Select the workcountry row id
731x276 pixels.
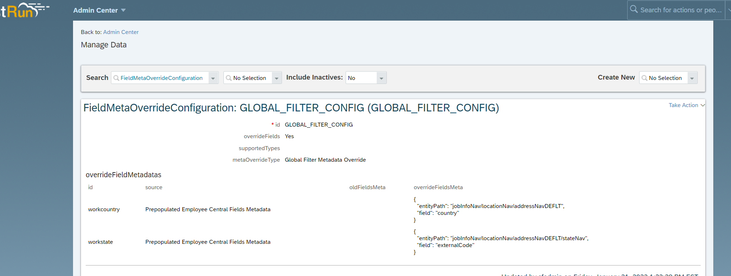coord(104,209)
